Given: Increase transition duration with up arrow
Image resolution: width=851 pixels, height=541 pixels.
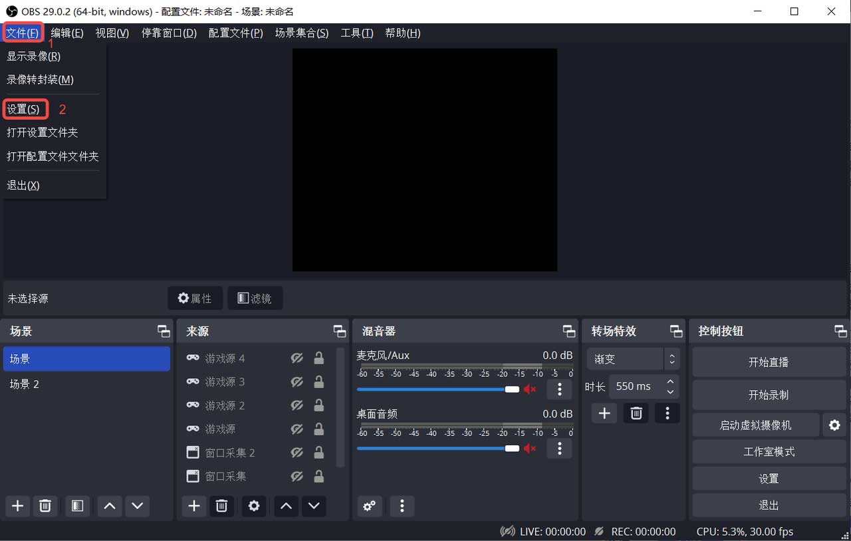Looking at the screenshot, I should [670, 381].
